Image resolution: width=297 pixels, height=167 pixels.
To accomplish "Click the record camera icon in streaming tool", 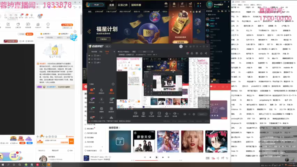I will click(x=185, y=114).
